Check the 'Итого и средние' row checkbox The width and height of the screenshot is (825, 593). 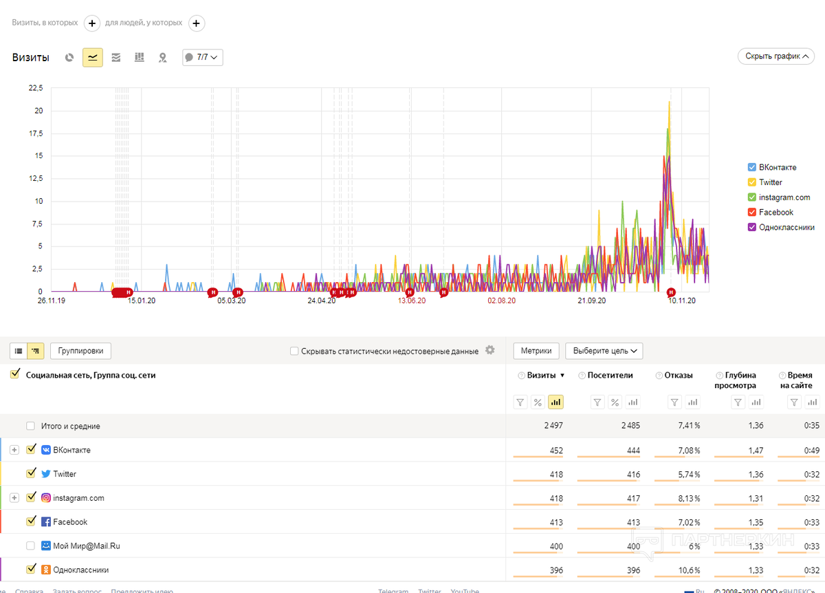click(x=30, y=426)
